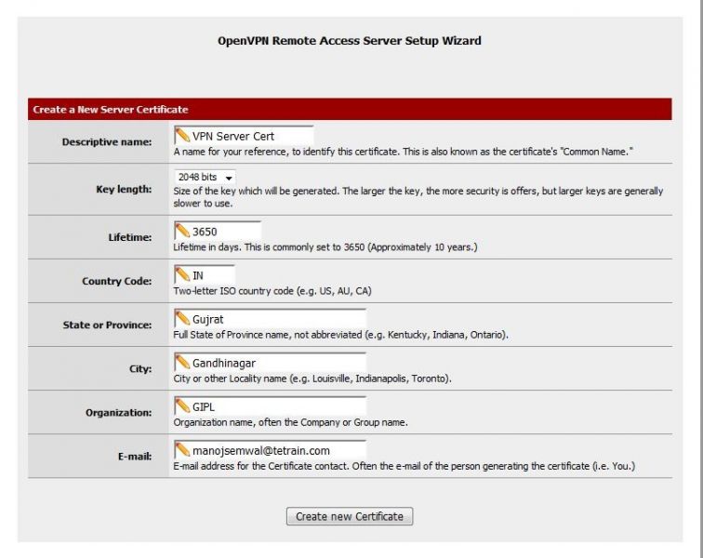The image size is (703, 558).
Task: Click the Create a New Server Certificate header
Action: click(350, 110)
